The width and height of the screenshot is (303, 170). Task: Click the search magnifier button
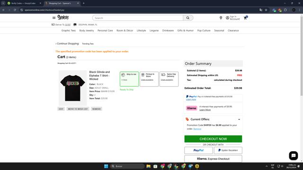click(x=188, y=18)
